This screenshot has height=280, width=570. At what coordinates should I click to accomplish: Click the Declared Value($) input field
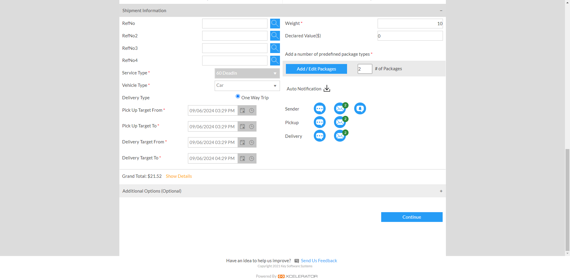(x=410, y=36)
